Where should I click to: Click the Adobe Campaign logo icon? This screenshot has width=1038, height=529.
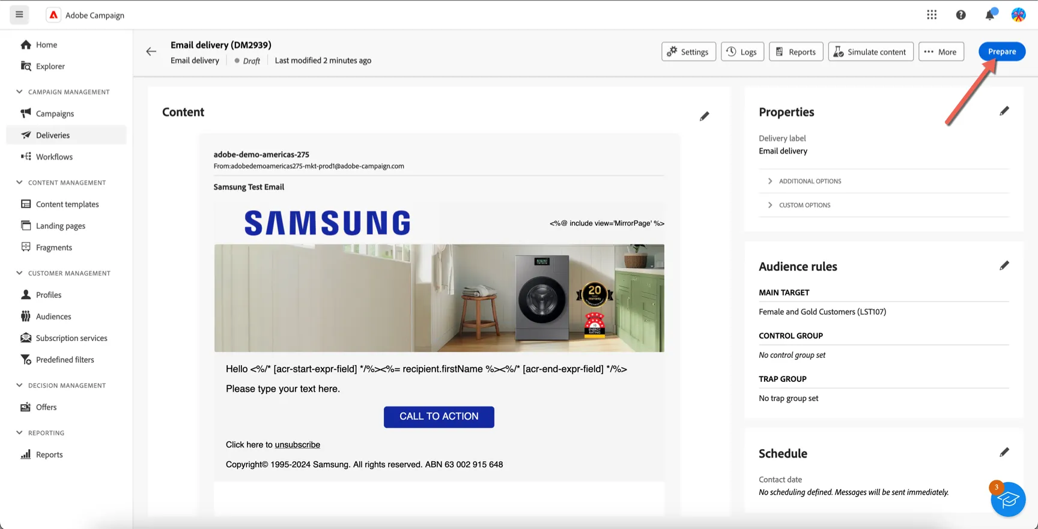click(53, 15)
